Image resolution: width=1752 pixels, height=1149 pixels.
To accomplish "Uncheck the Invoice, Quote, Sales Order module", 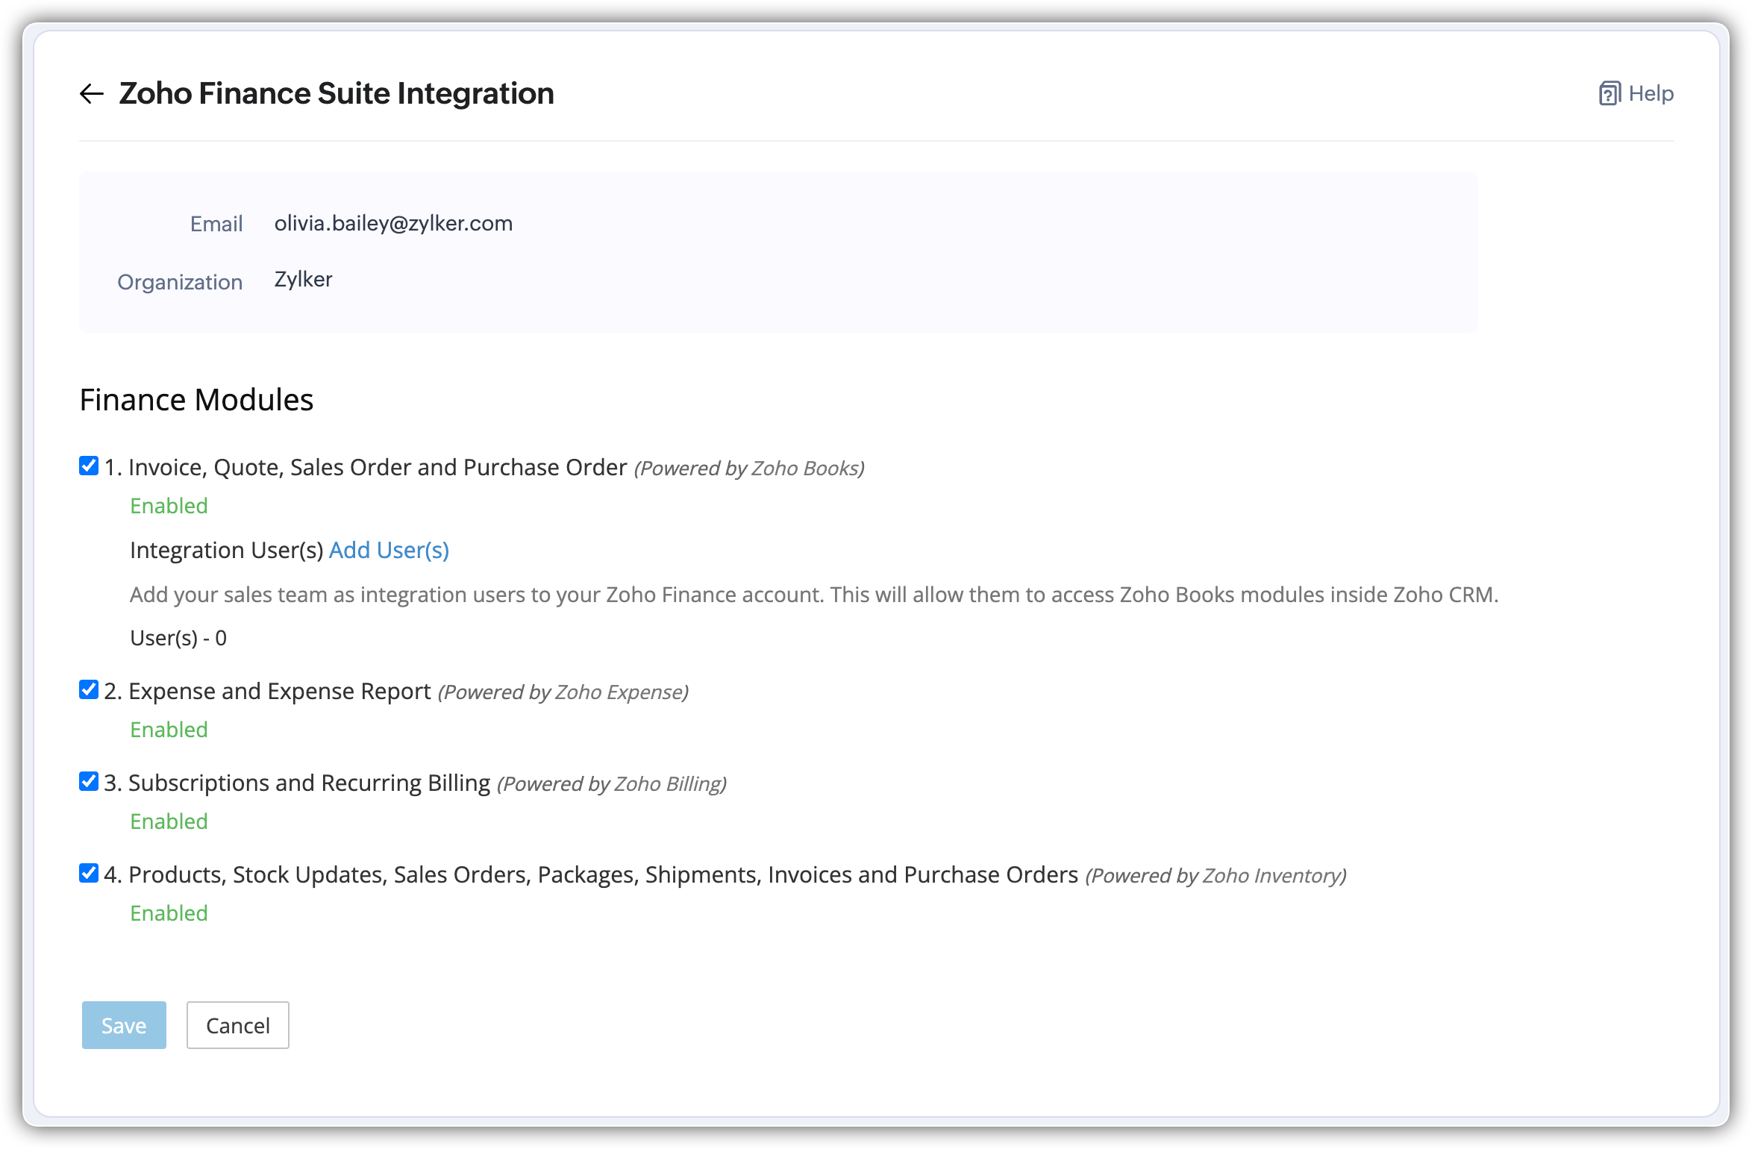I will [89, 466].
